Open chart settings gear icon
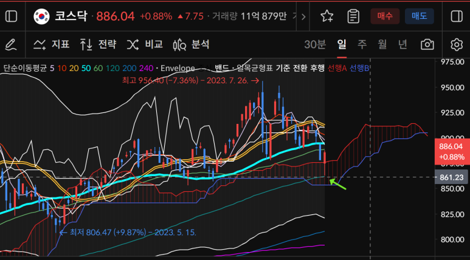 click(x=457, y=44)
